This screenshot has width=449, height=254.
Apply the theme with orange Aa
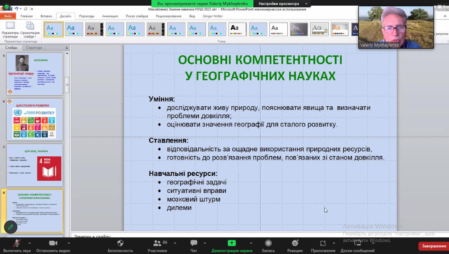[340, 29]
